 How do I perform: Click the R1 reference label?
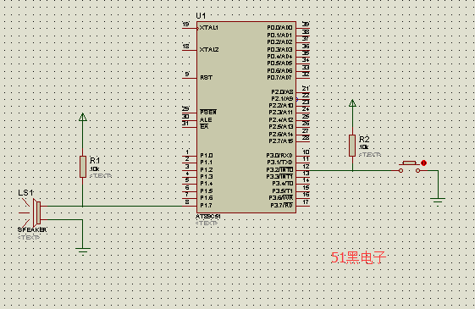(x=95, y=160)
